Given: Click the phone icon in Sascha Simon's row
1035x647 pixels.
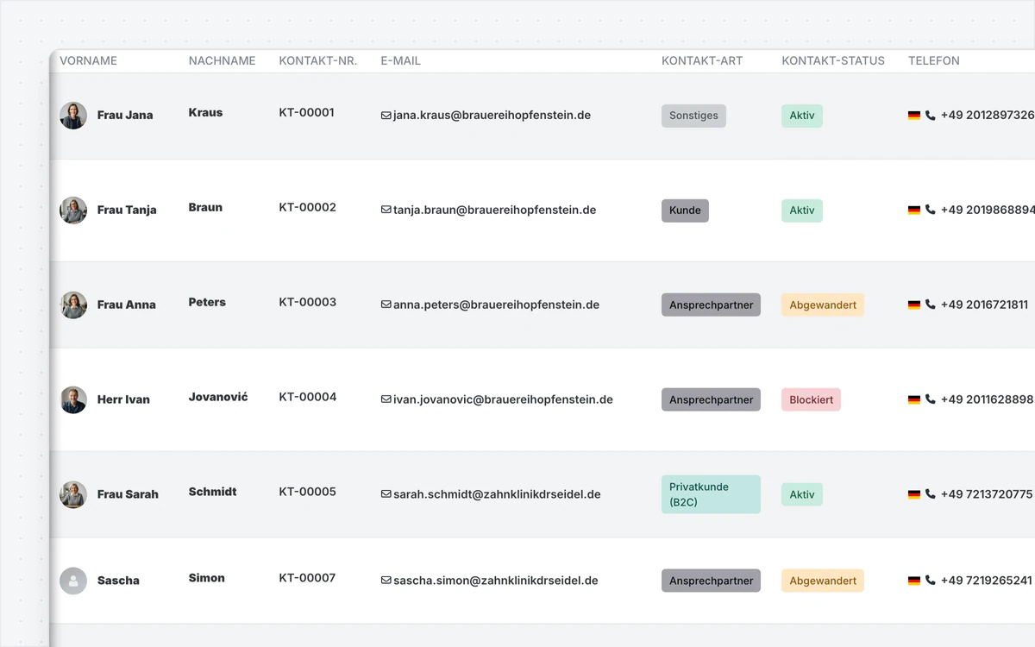Looking at the screenshot, I should [x=930, y=581].
